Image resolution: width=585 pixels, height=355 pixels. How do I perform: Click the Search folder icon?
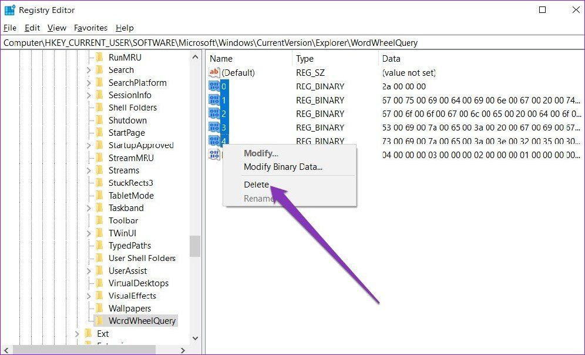pos(99,70)
